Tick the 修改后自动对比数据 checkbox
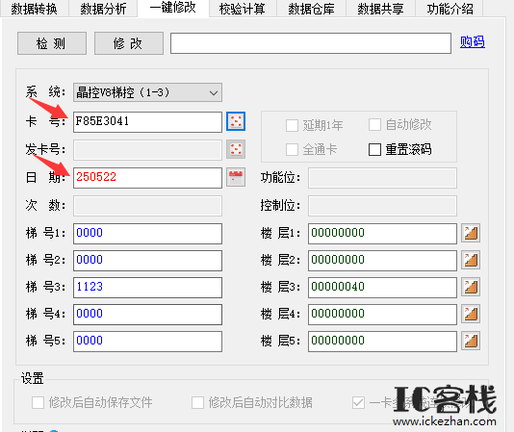Viewport: 514px width, 432px height. (197, 402)
